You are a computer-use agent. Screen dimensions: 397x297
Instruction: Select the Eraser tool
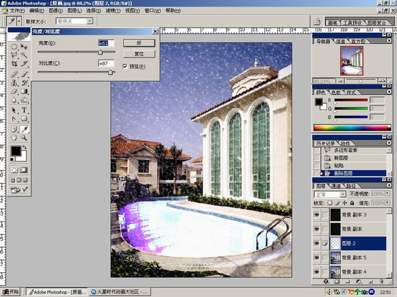14,92
